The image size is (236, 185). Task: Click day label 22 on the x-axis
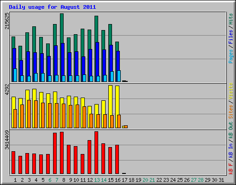(159, 180)
